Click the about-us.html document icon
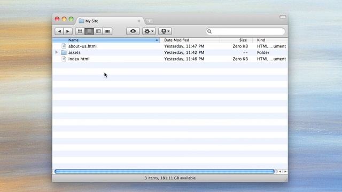Screen dimensions: 342x192 [x=64, y=46]
